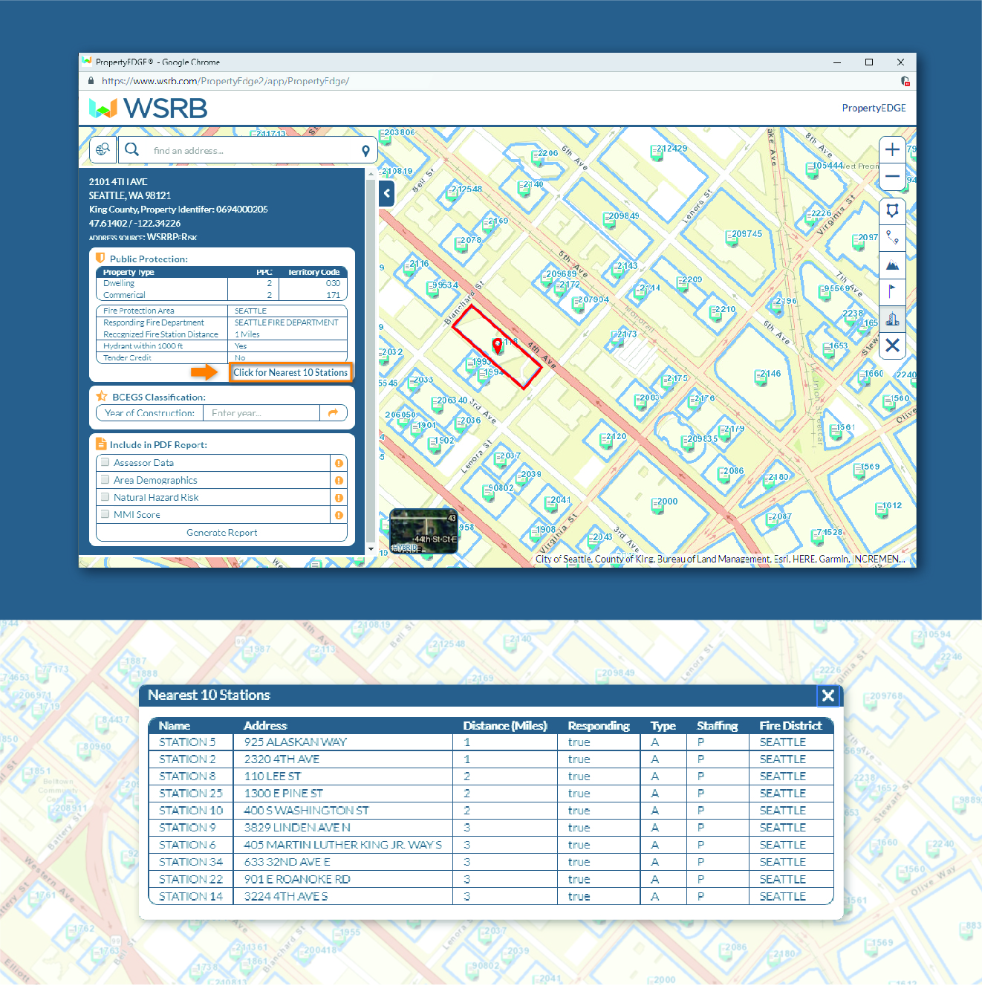Minimize the Chrome window

[x=837, y=62]
